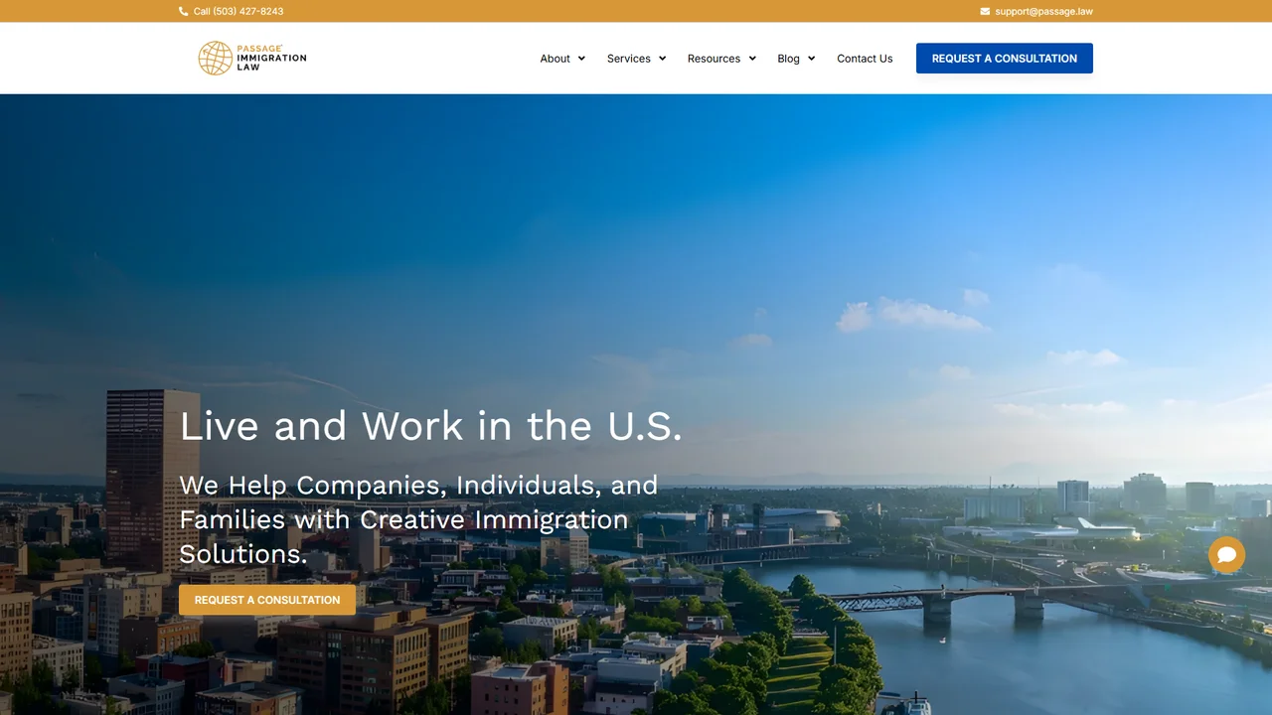The width and height of the screenshot is (1272, 715).
Task: Open the chat bubble widget
Action: 1226,554
